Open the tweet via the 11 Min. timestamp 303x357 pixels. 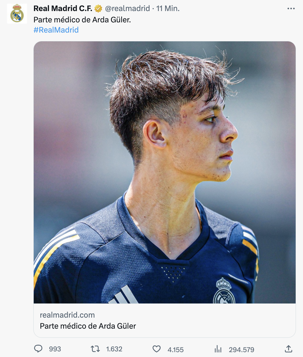click(168, 9)
